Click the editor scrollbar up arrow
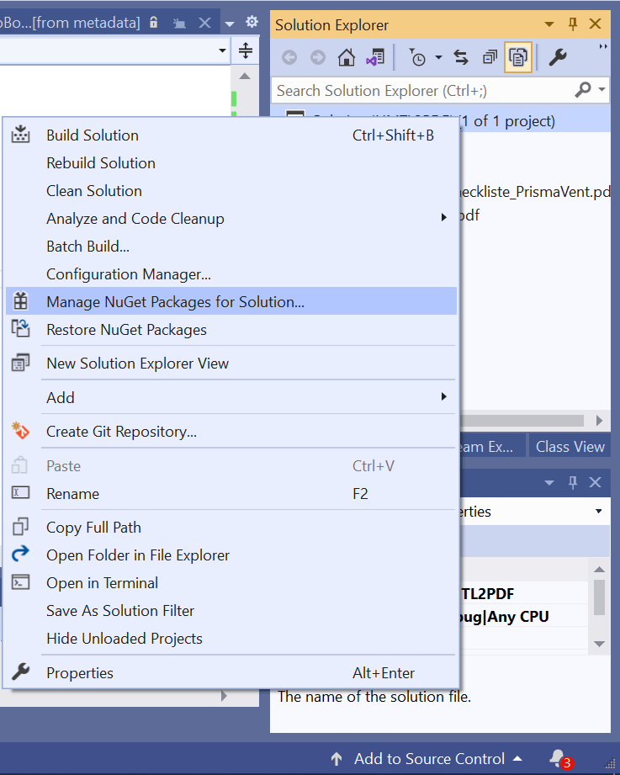This screenshot has height=775, width=620. point(245,76)
